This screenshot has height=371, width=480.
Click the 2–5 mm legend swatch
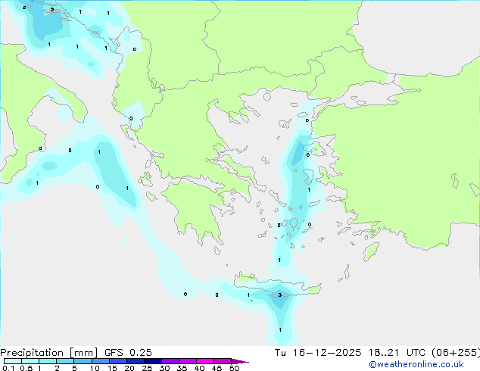[65, 361]
